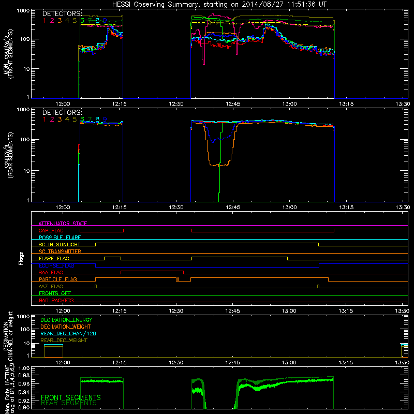Select the SAA_FLAG label
The image size is (414, 414).
click(x=51, y=272)
